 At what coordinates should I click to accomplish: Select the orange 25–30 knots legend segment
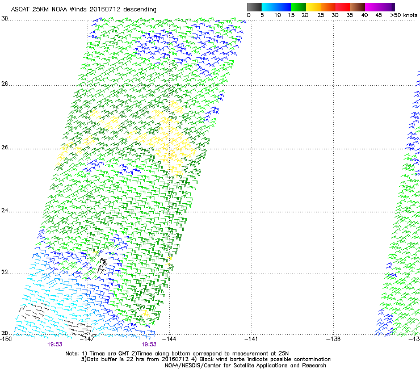tap(328, 7)
